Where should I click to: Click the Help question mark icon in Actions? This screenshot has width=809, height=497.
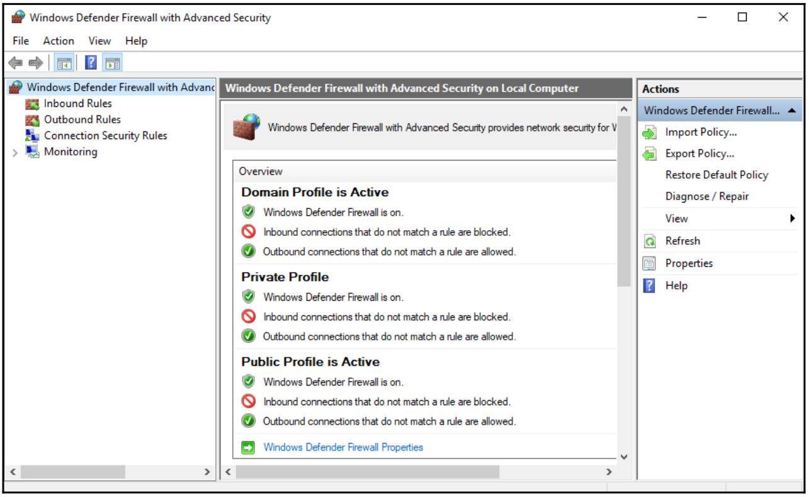[649, 286]
